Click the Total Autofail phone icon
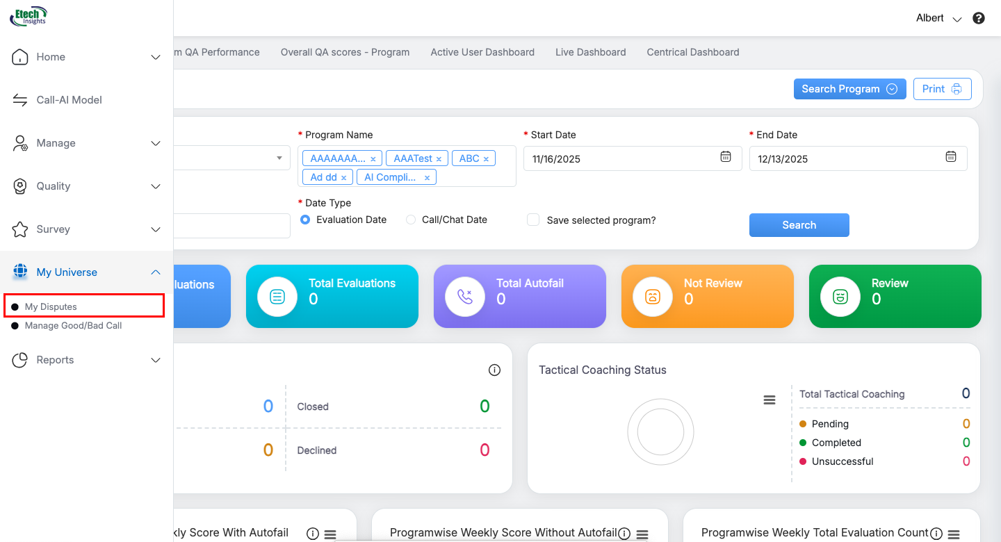Screen dimensions: 1001x542 tap(464, 296)
